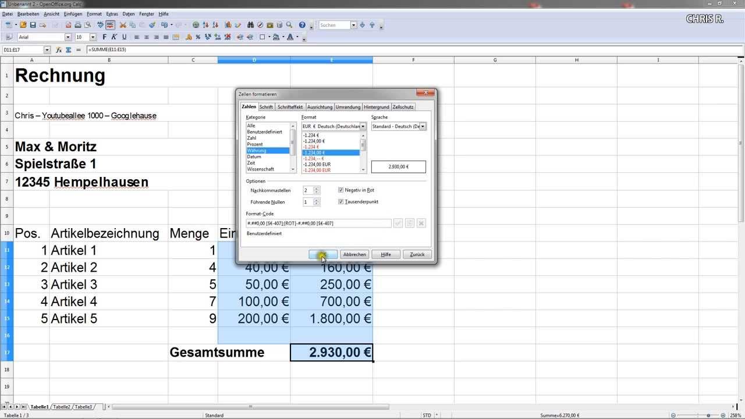This screenshot has width=745, height=419.
Task: Open the borders dropdown arrow
Action: tap(269, 37)
